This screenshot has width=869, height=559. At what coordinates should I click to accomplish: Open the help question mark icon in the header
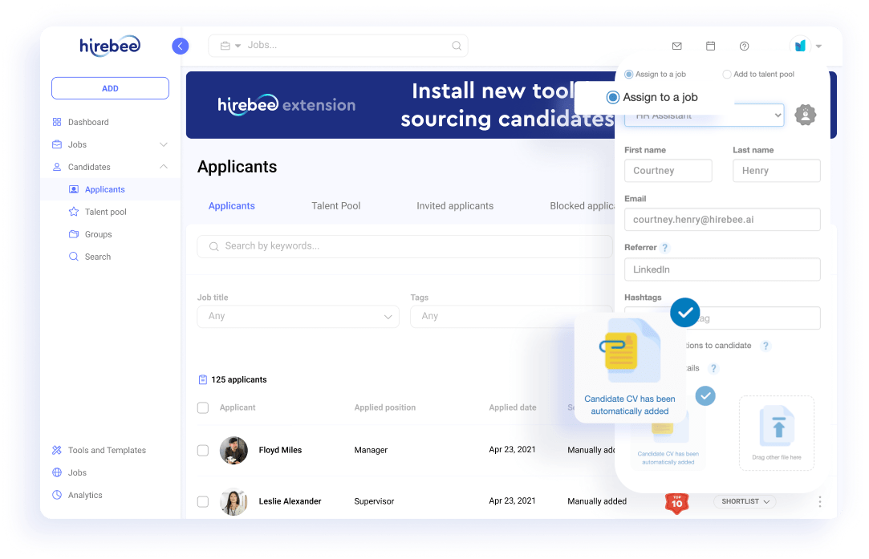745,46
